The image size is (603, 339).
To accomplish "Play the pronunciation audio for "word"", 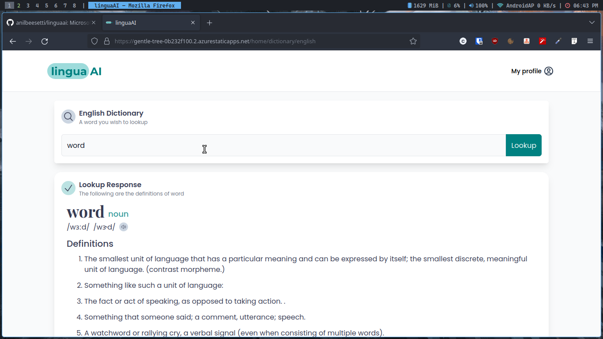I will (124, 226).
